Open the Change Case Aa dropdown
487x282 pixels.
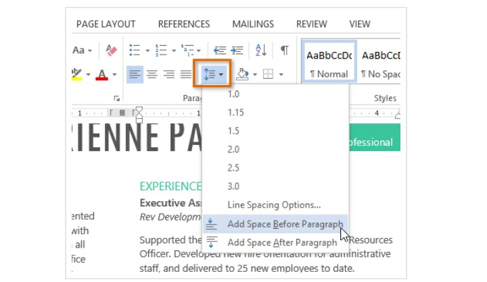(x=81, y=51)
